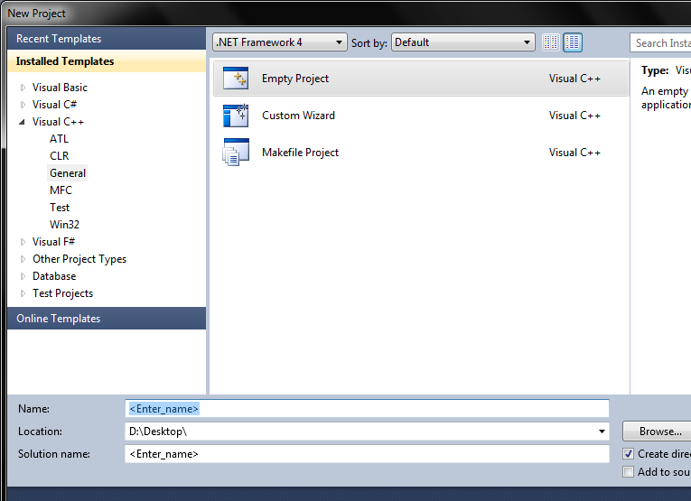691x501 pixels.
Task: Open the Location path dropdown arrow
Action: 602,431
